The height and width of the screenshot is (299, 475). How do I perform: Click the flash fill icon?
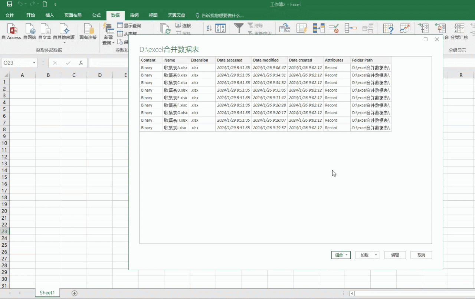[x=302, y=28]
